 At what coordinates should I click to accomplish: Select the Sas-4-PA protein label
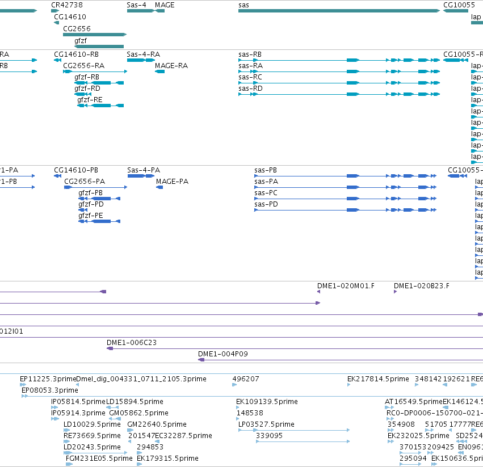pyautogui.click(x=144, y=170)
